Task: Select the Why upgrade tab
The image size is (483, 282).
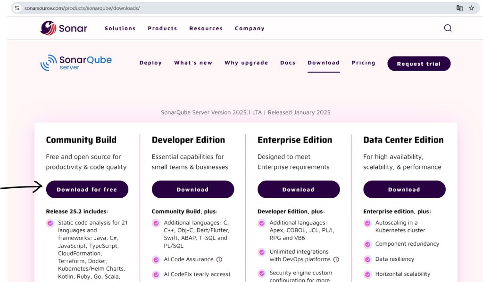Action: pyautogui.click(x=246, y=63)
